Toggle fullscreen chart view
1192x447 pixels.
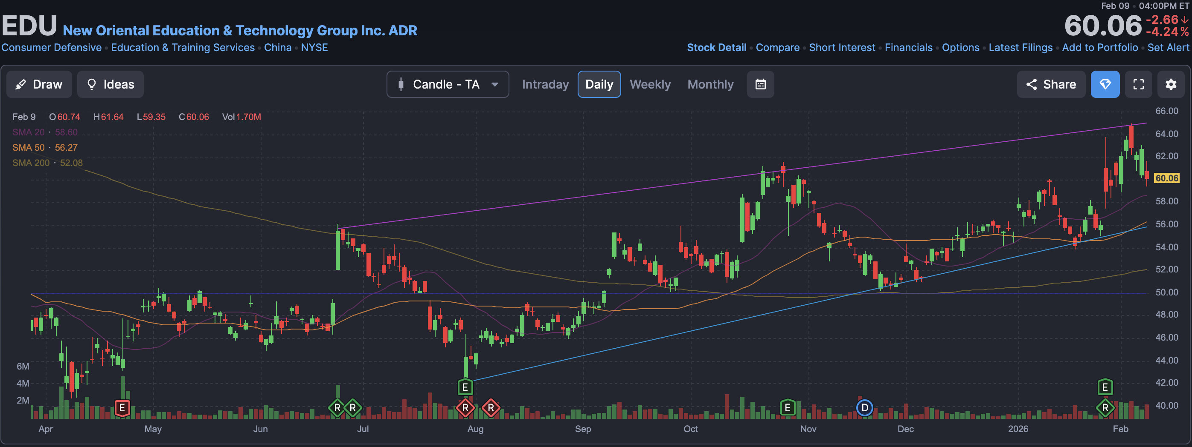[1138, 84]
